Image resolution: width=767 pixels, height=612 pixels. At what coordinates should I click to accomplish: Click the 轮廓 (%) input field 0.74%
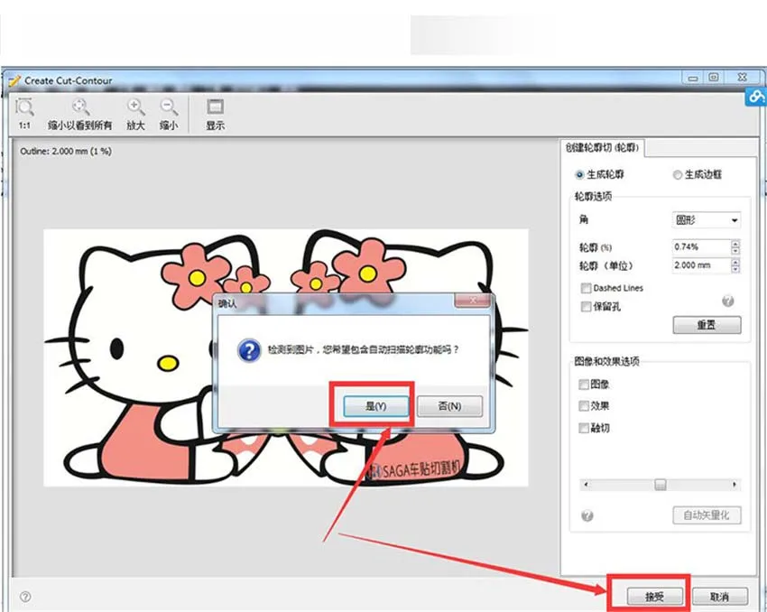pyautogui.click(x=701, y=247)
